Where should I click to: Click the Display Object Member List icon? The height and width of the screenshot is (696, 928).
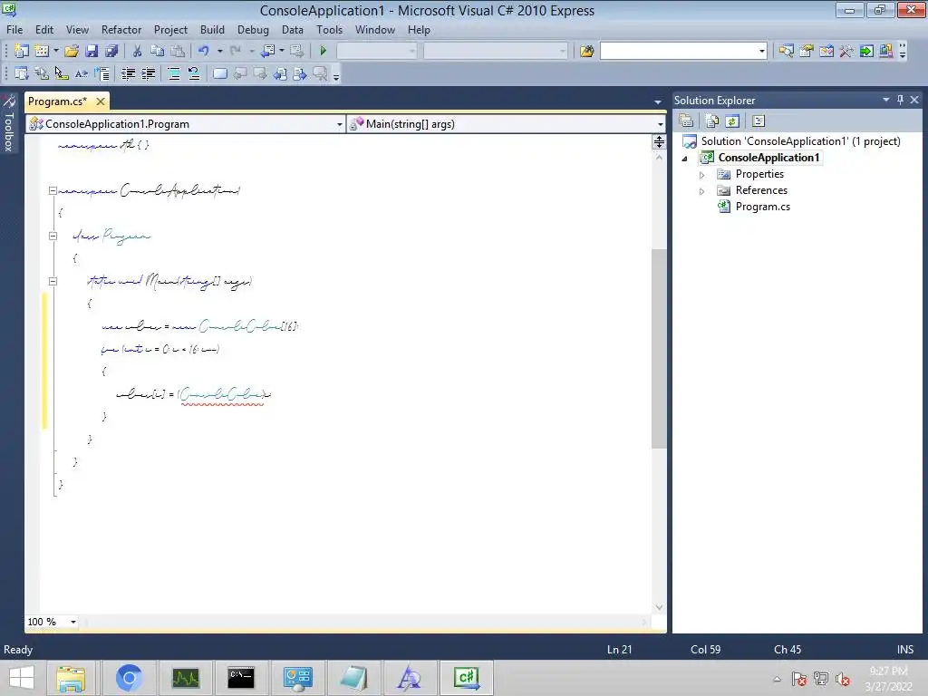(22, 73)
